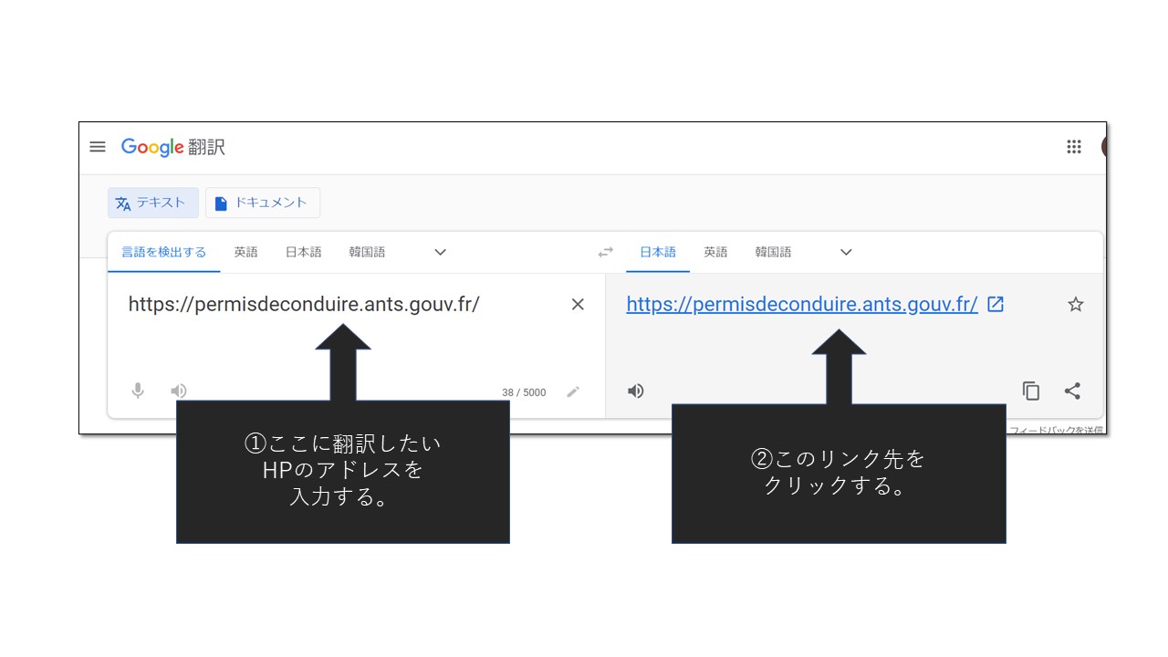This screenshot has height=657, width=1168.
Task: Open the Google apps grid
Action: [x=1074, y=147]
